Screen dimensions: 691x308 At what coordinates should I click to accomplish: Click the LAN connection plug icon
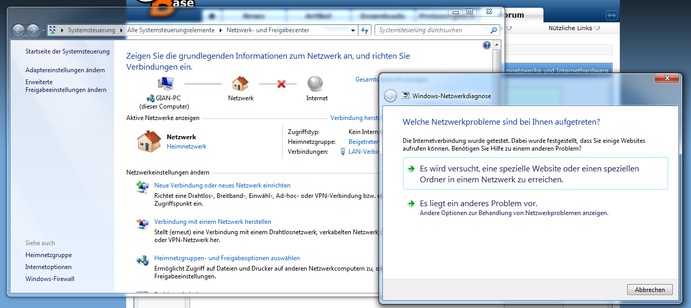[x=342, y=152]
